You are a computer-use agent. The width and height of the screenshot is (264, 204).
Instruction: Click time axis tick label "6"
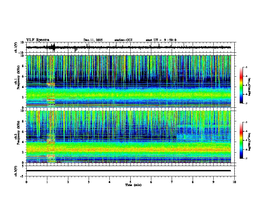click(x=151, y=182)
